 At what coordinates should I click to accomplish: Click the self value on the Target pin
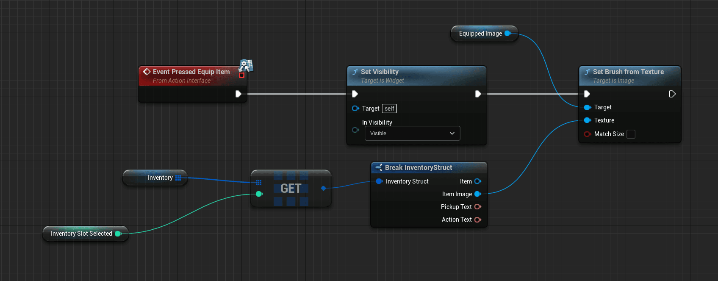[x=389, y=109]
